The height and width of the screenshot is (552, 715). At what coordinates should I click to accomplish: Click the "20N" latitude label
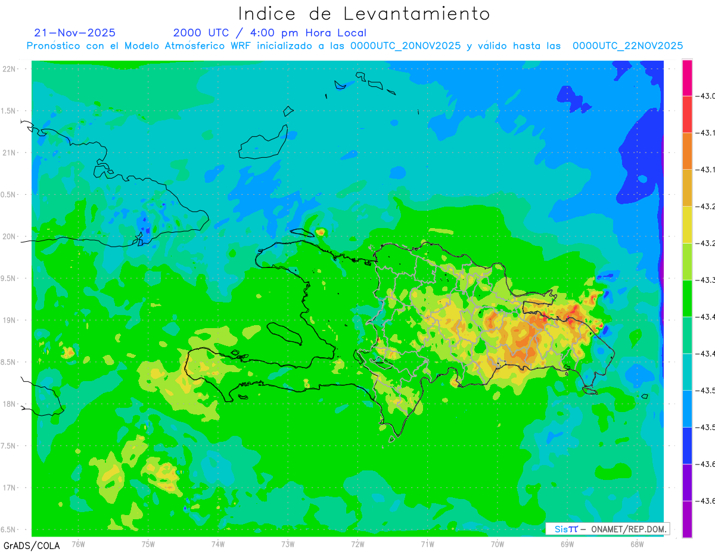click(x=10, y=236)
